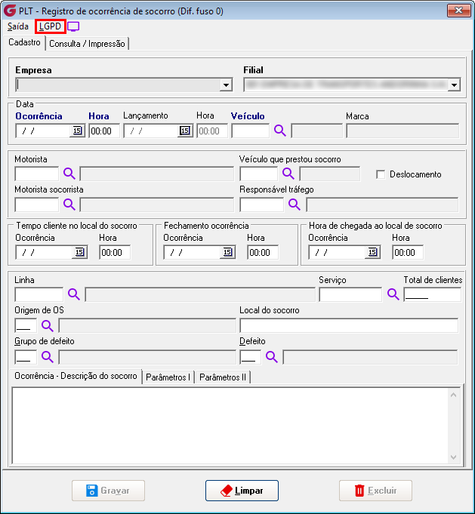
Task: Search for Veículo que prestou socorro
Action: tap(288, 174)
